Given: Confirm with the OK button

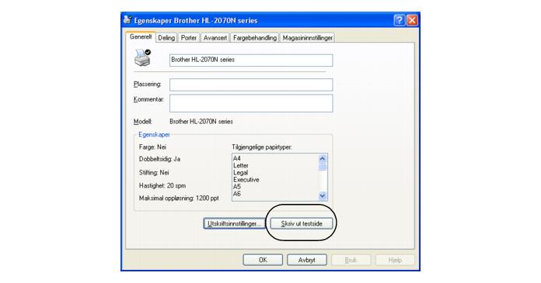Looking at the screenshot, I should (x=263, y=260).
